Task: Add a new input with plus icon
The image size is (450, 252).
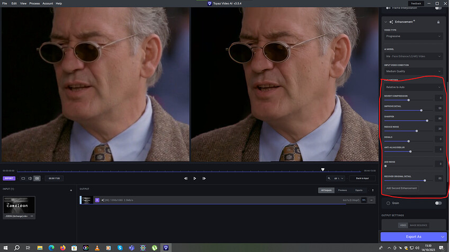Action: (70, 190)
